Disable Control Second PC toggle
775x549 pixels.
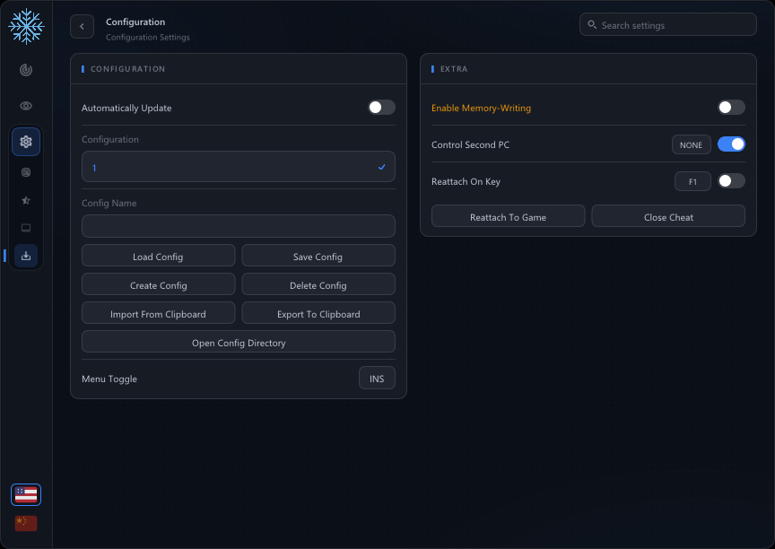[731, 144]
